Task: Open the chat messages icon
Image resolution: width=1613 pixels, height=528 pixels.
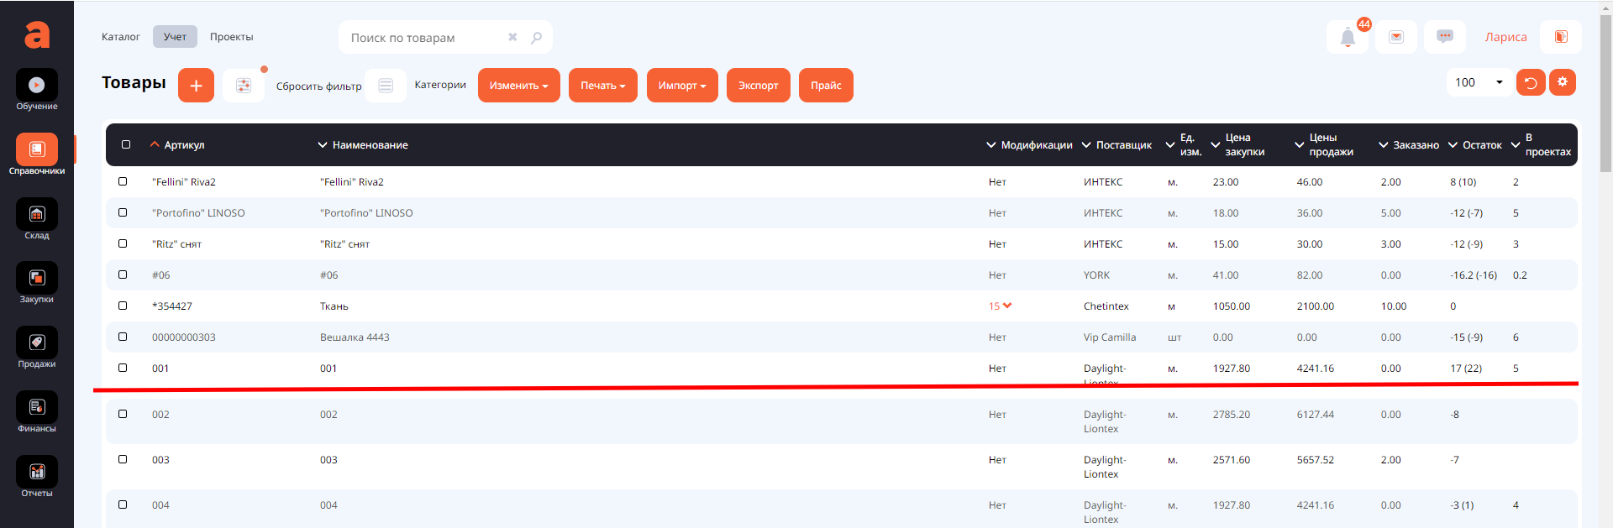Action: coord(1445,37)
